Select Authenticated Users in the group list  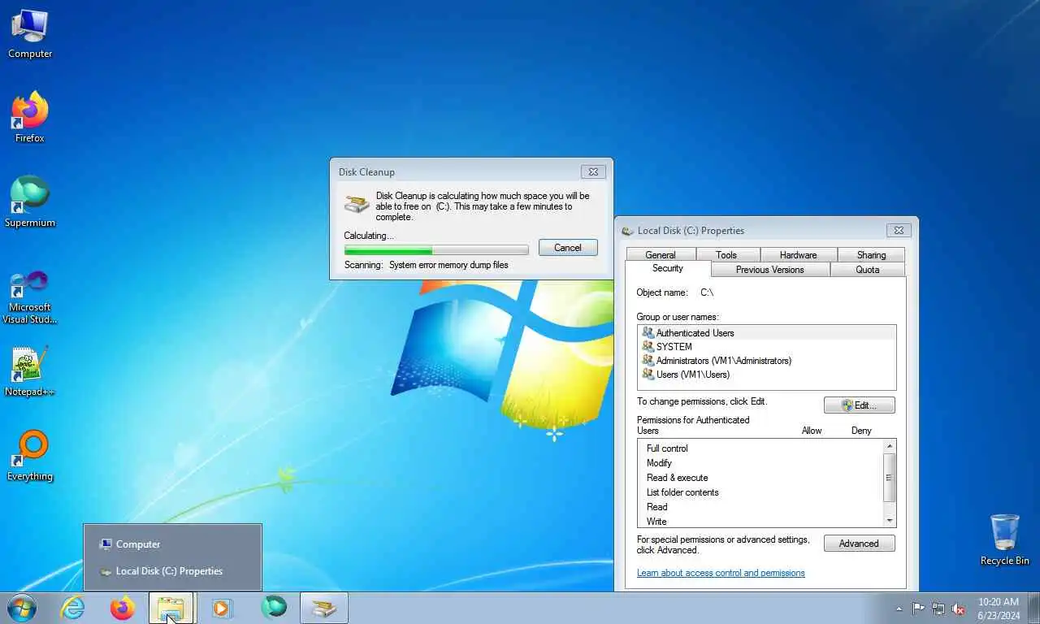767,333
